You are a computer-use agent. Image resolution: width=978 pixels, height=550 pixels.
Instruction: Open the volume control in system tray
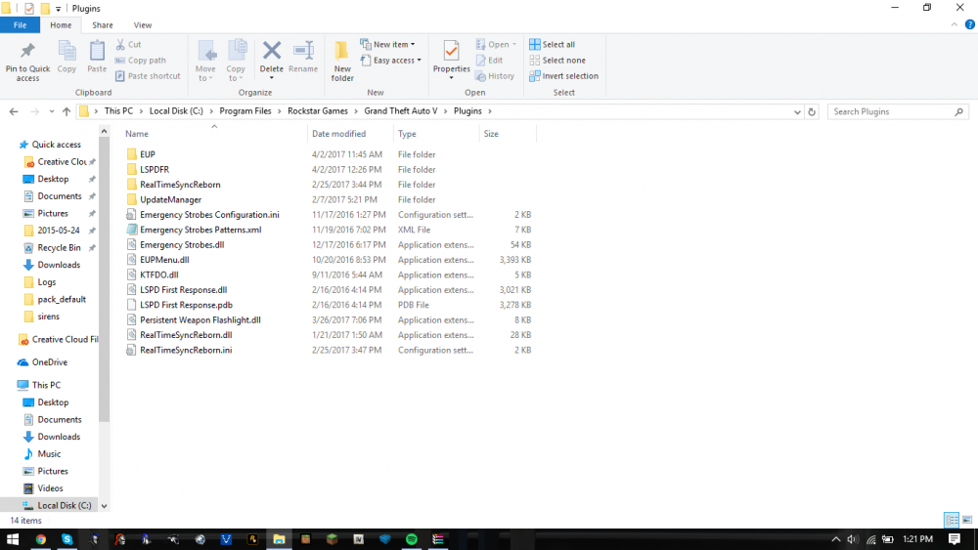tap(853, 539)
